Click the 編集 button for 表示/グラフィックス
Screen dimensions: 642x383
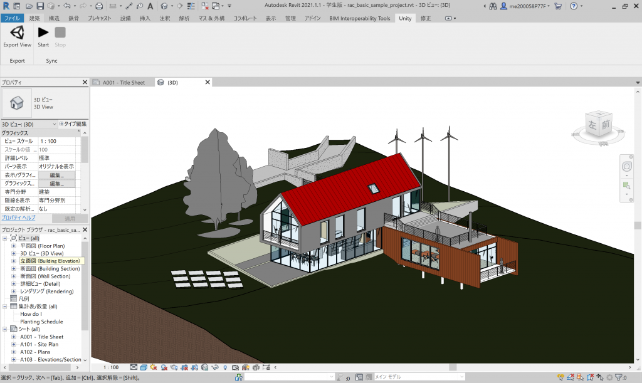(x=57, y=176)
